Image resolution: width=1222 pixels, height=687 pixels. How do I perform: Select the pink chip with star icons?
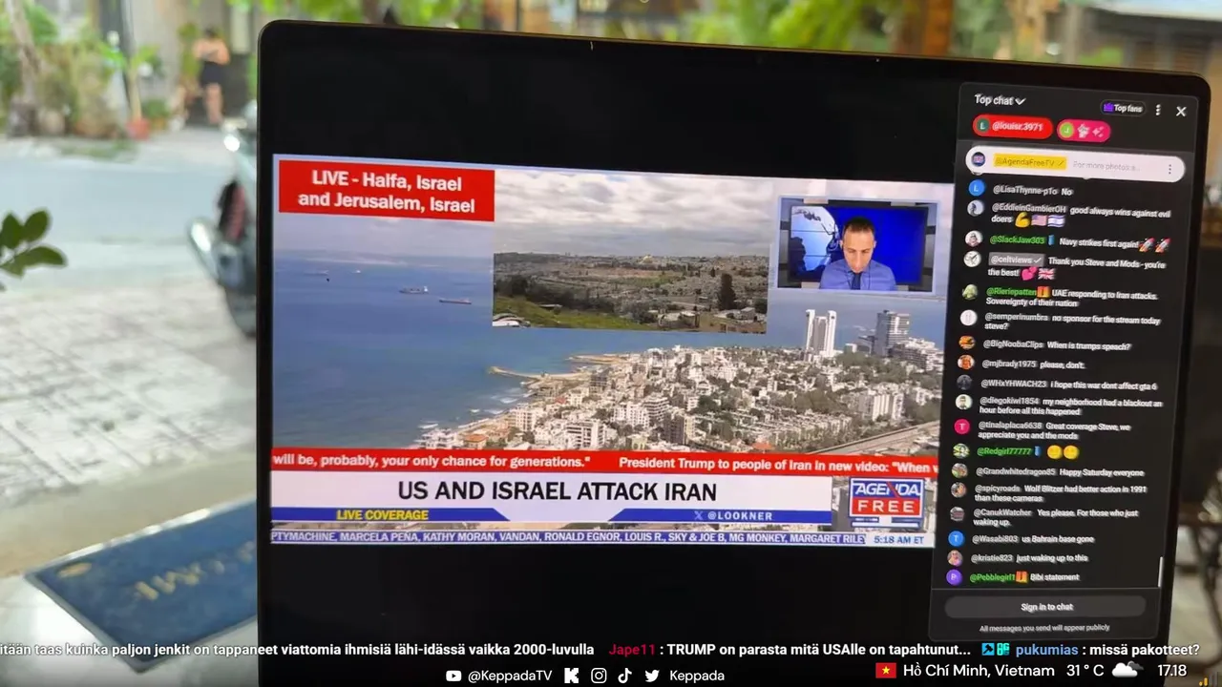(x=1084, y=131)
